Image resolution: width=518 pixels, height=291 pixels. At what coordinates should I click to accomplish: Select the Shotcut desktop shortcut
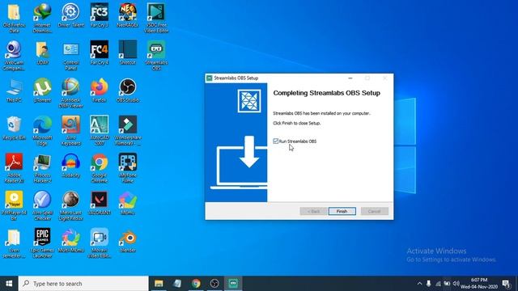click(x=128, y=53)
